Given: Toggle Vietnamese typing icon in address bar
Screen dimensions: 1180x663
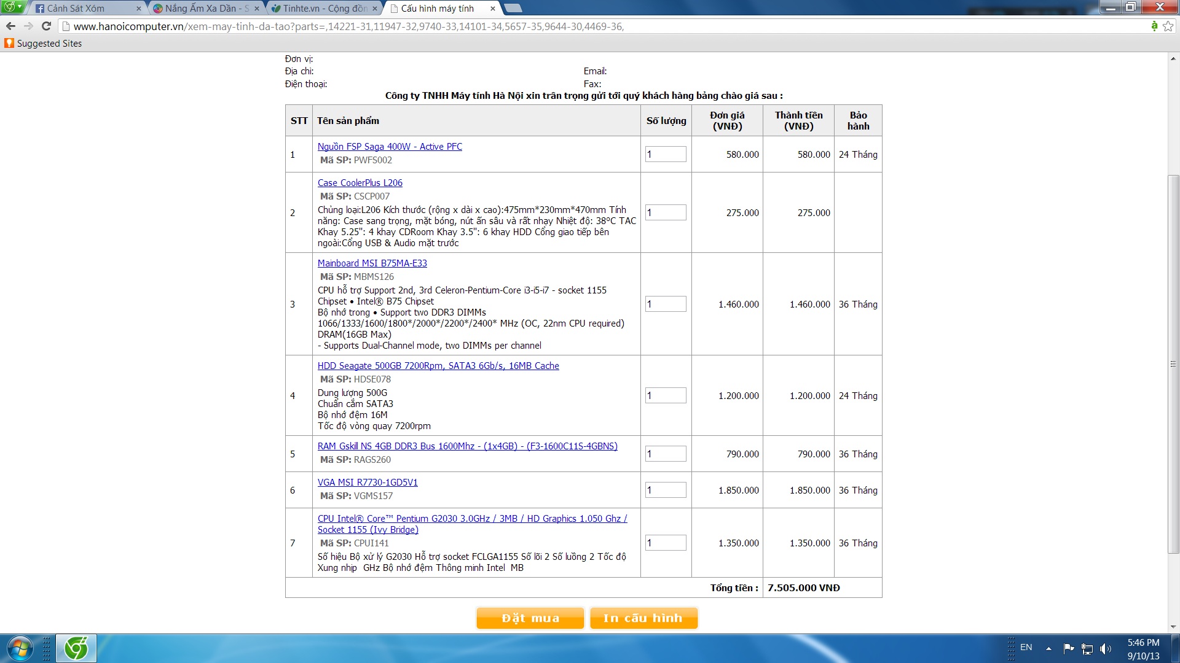Looking at the screenshot, I should tap(1154, 26).
